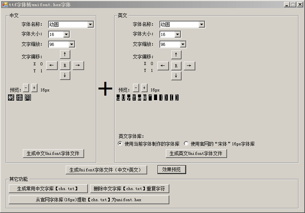Select 使用当前字体制作的字体库 radio option

tap(120, 144)
